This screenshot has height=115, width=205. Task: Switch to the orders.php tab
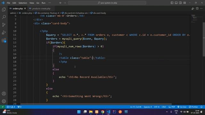[x=18, y=9]
